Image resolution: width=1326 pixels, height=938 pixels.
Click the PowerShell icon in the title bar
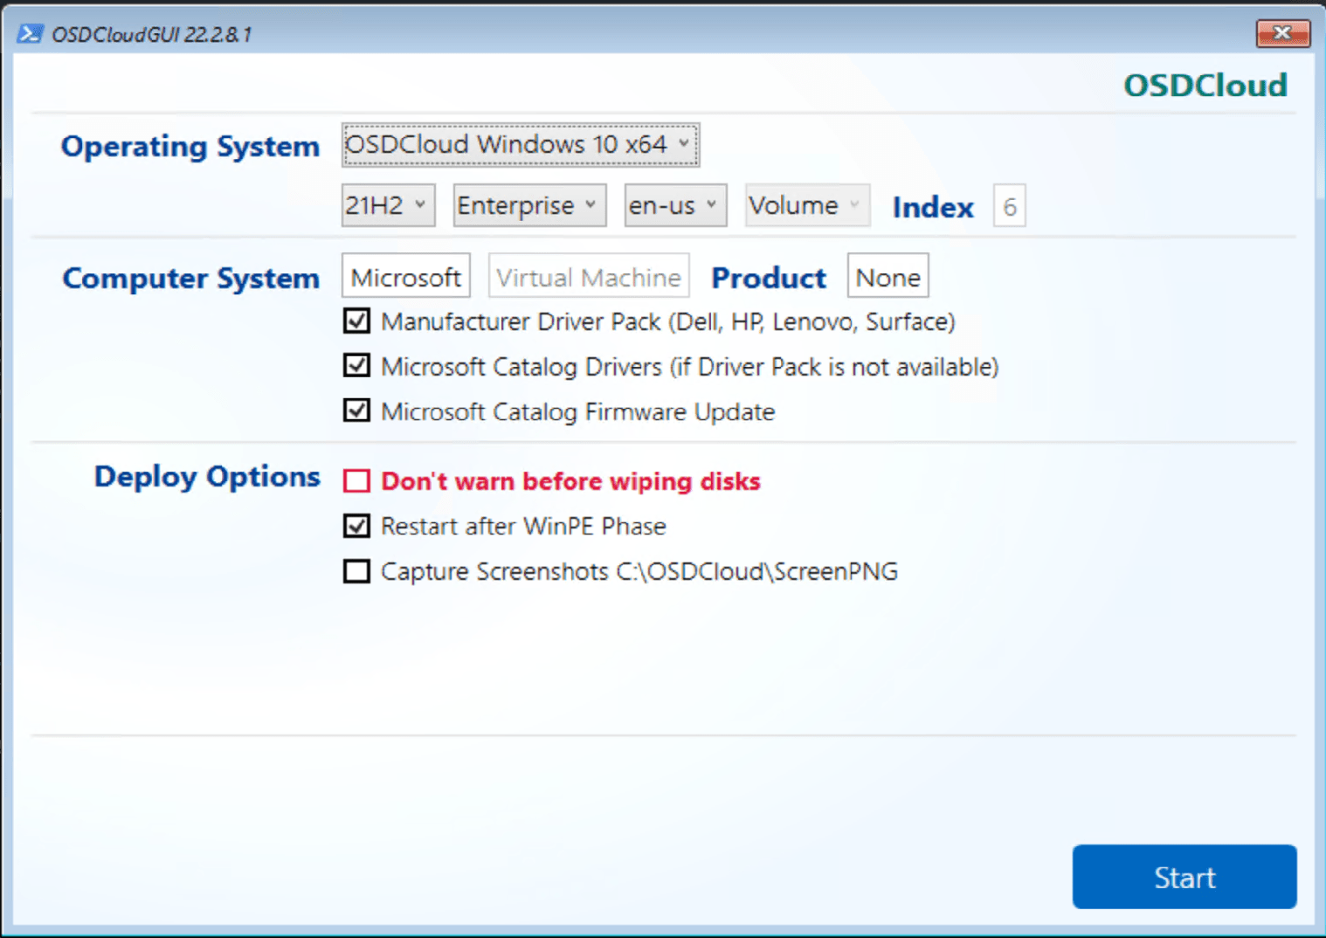coord(32,33)
